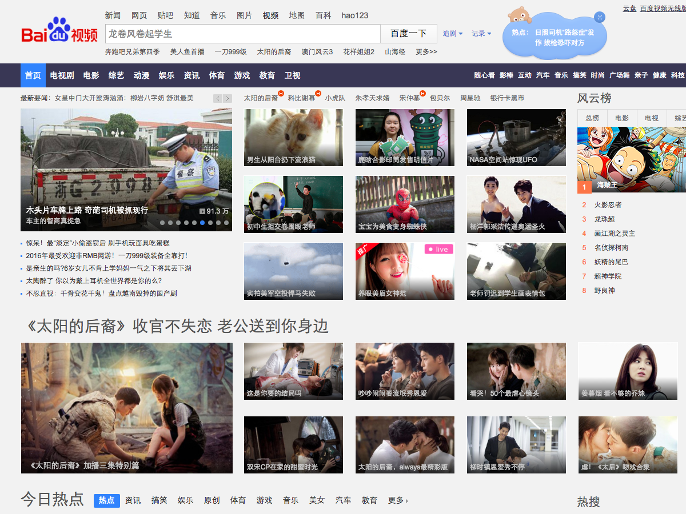Click the 百度一下 search button
The width and height of the screenshot is (686, 514).
point(408,33)
